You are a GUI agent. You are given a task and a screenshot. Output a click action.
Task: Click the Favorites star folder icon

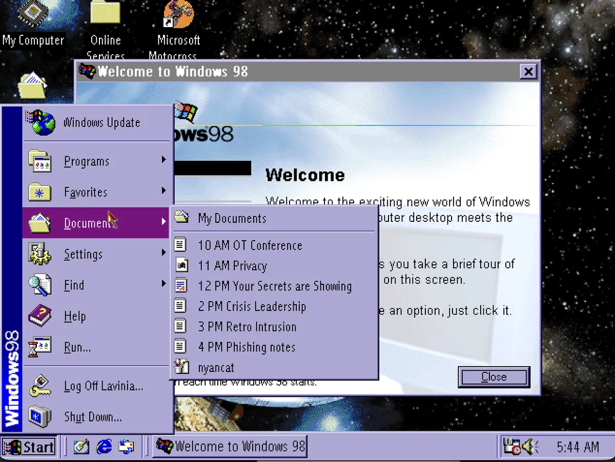[x=39, y=192]
